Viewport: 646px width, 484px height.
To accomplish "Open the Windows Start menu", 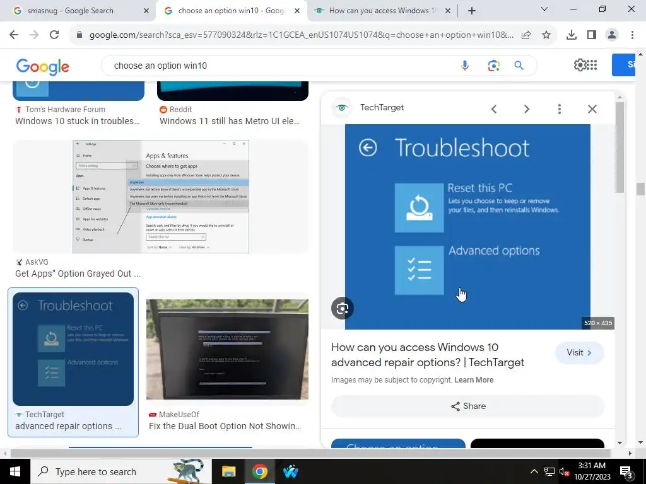I will [x=15, y=471].
